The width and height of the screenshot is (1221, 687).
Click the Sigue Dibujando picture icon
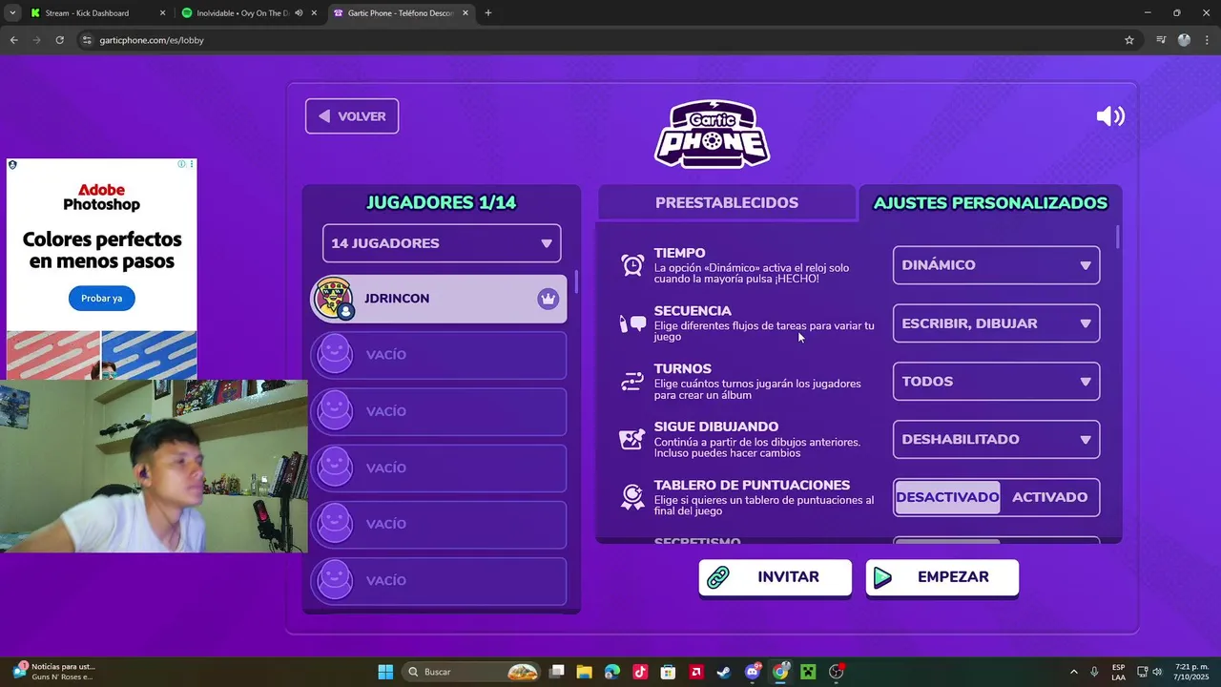pyautogui.click(x=632, y=439)
